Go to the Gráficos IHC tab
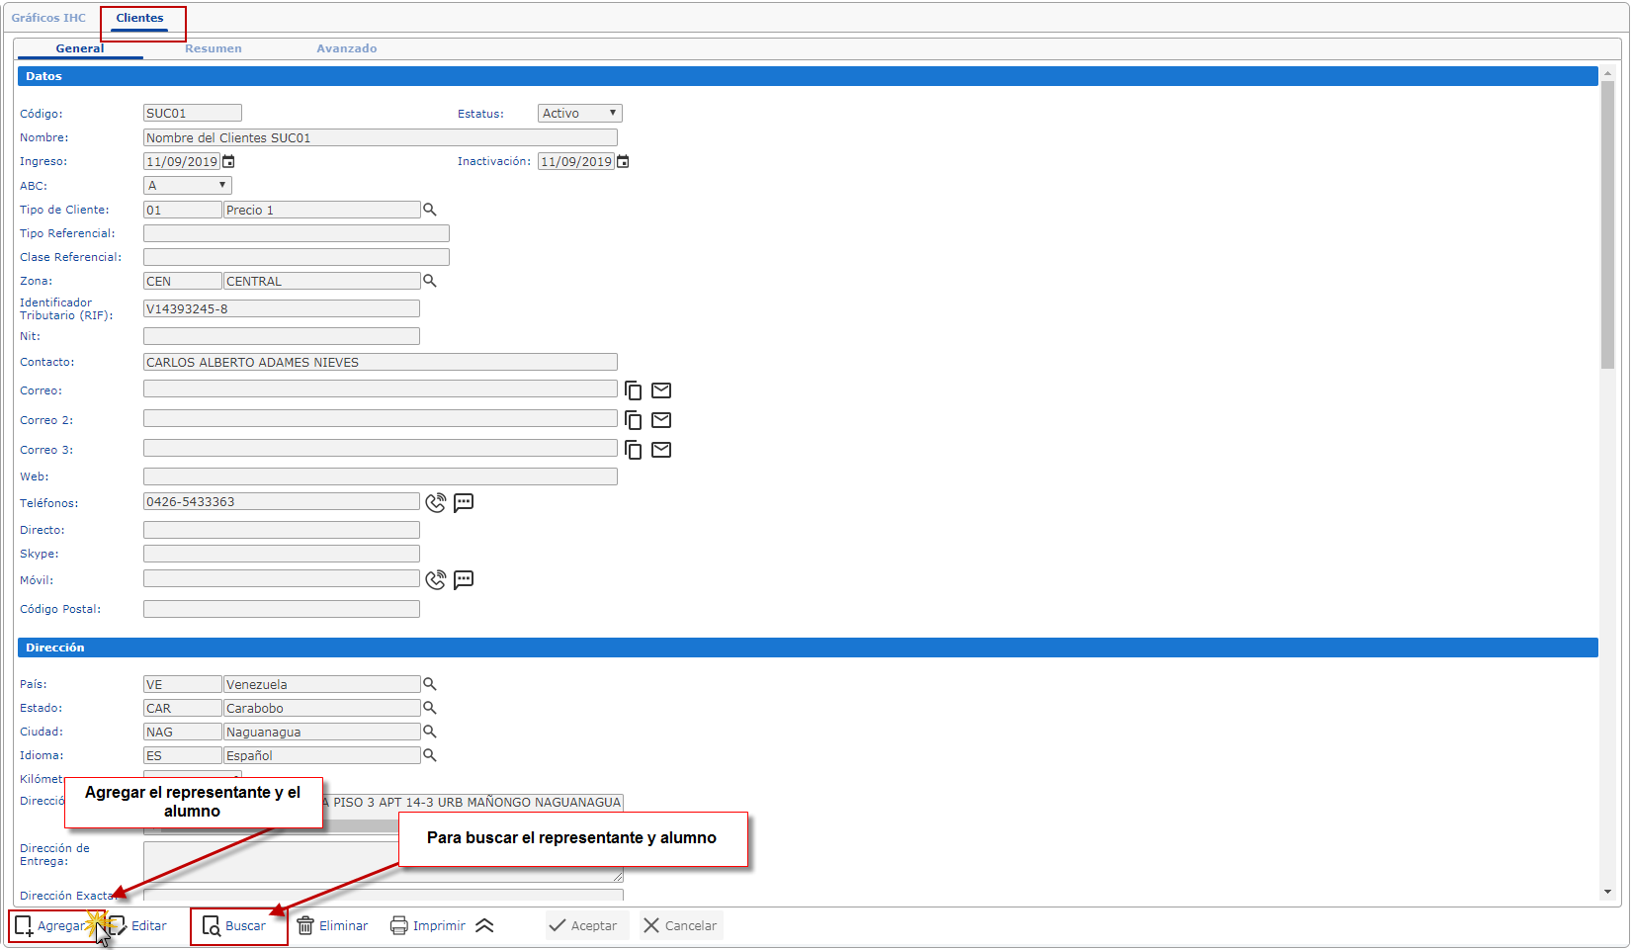This screenshot has height=950, width=1633. [x=48, y=18]
